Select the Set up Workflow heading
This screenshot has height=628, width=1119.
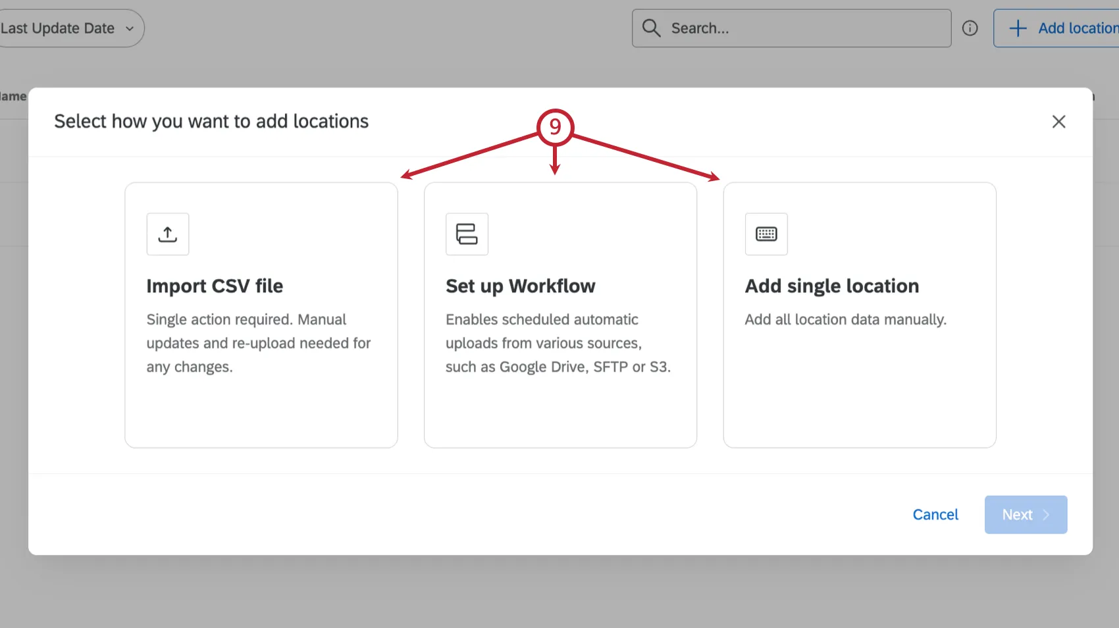(520, 286)
